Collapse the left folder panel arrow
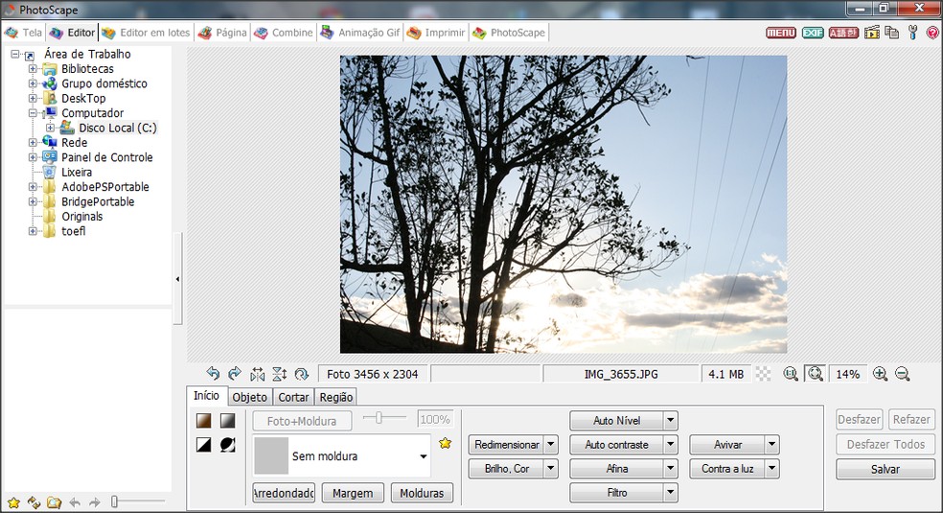The width and height of the screenshot is (943, 513). [x=177, y=279]
